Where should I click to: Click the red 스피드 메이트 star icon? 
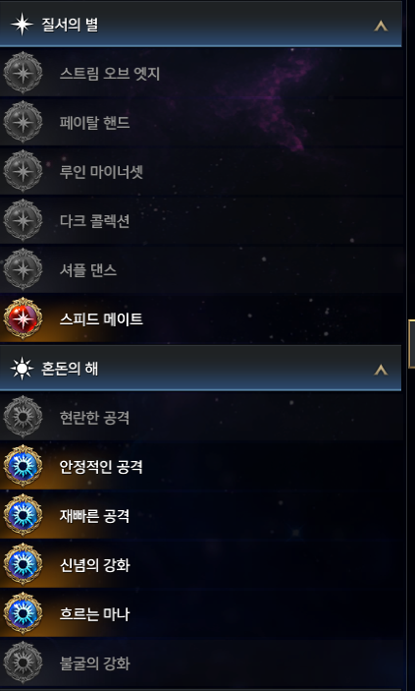click(x=23, y=318)
